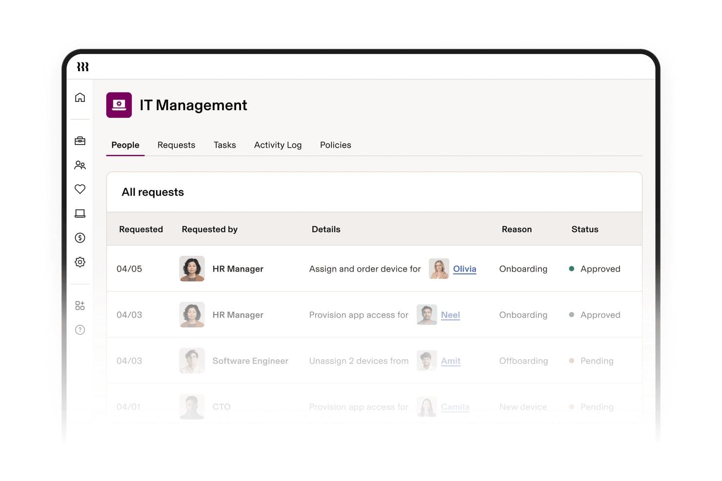Click Amit's avatar photo
Viewport: 722px width, 481px height.
427,361
